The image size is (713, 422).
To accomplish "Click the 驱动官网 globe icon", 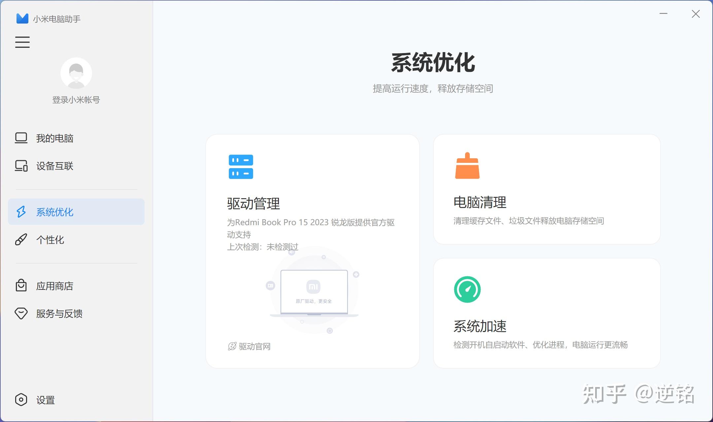I will 232,347.
